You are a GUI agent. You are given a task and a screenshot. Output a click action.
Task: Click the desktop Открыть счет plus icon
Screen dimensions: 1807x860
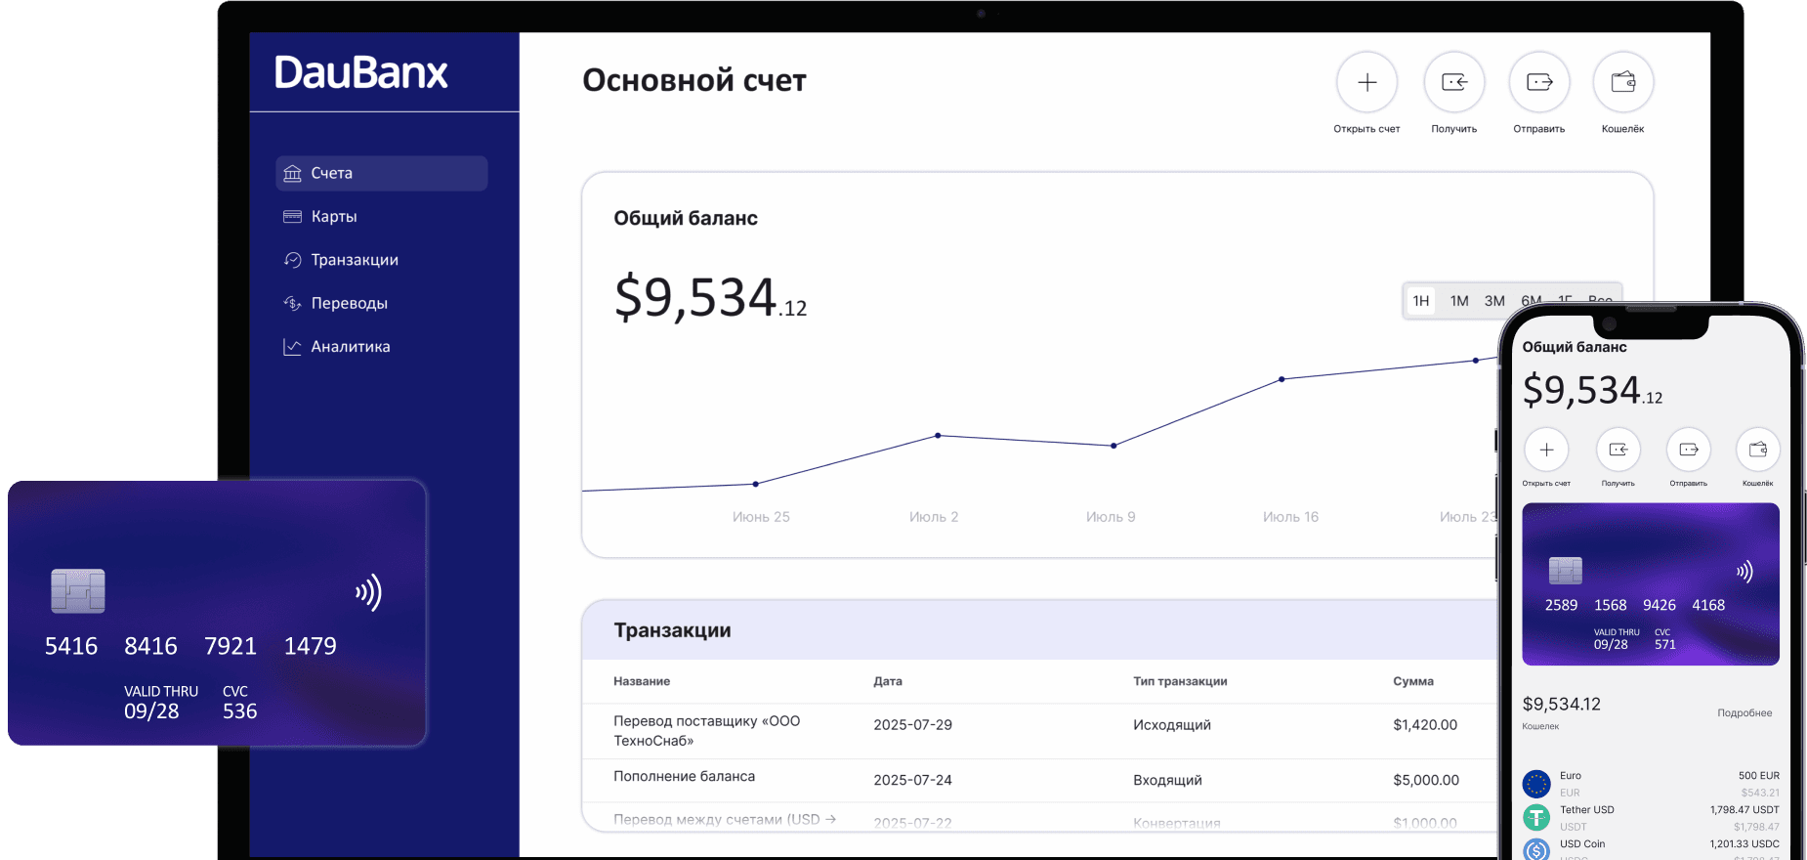(x=1367, y=82)
